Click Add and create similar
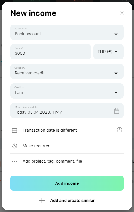The width and height of the screenshot is (134, 212). coord(67,201)
